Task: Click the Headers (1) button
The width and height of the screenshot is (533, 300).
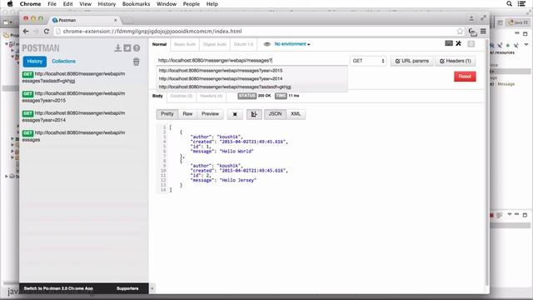Action: click(x=456, y=61)
